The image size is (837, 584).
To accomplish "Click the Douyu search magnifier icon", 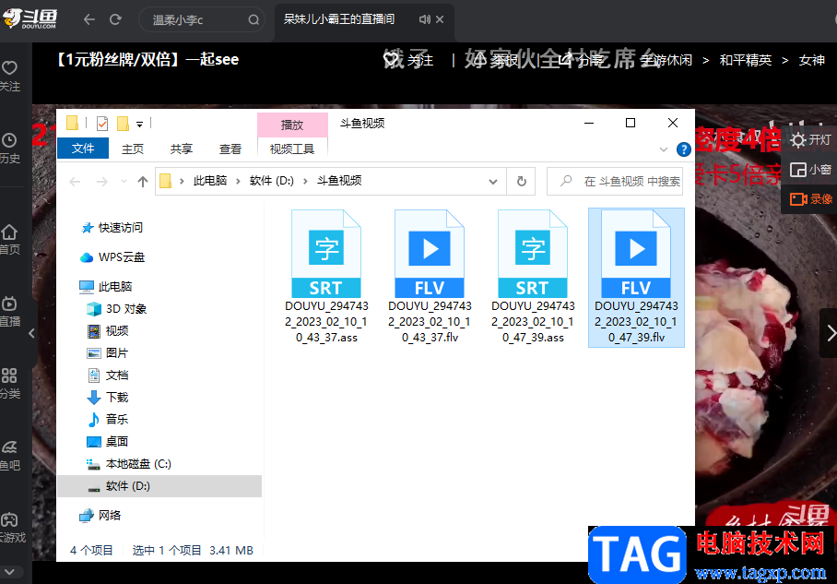I will pyautogui.click(x=253, y=19).
